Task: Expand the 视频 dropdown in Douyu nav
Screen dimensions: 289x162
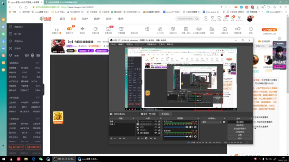Action: [97, 19]
